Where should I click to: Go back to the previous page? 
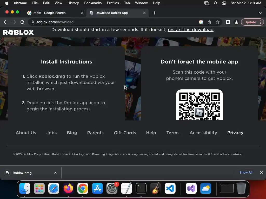(6, 22)
